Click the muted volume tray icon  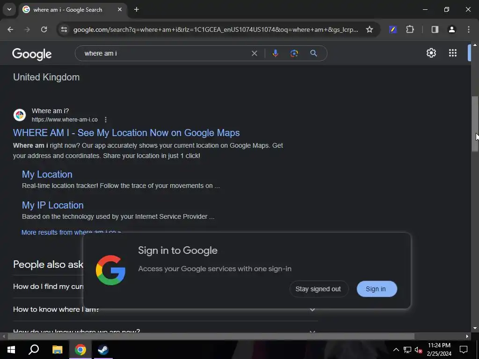[418, 350]
